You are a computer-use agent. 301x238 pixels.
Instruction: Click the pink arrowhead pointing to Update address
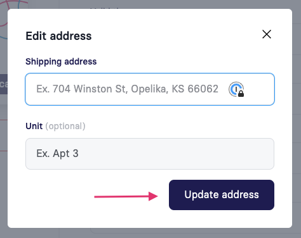pyautogui.click(x=153, y=196)
